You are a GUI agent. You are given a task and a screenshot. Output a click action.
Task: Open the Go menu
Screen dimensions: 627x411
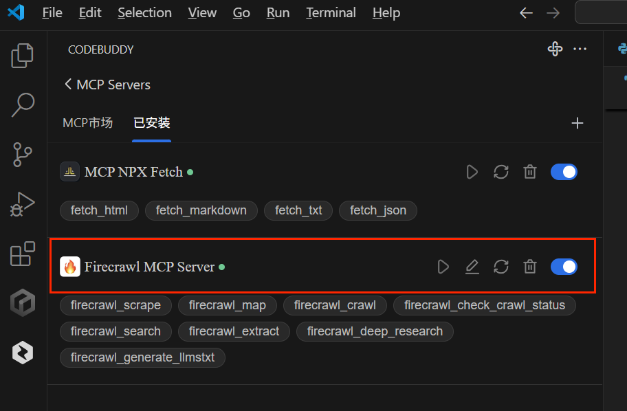[x=241, y=13]
